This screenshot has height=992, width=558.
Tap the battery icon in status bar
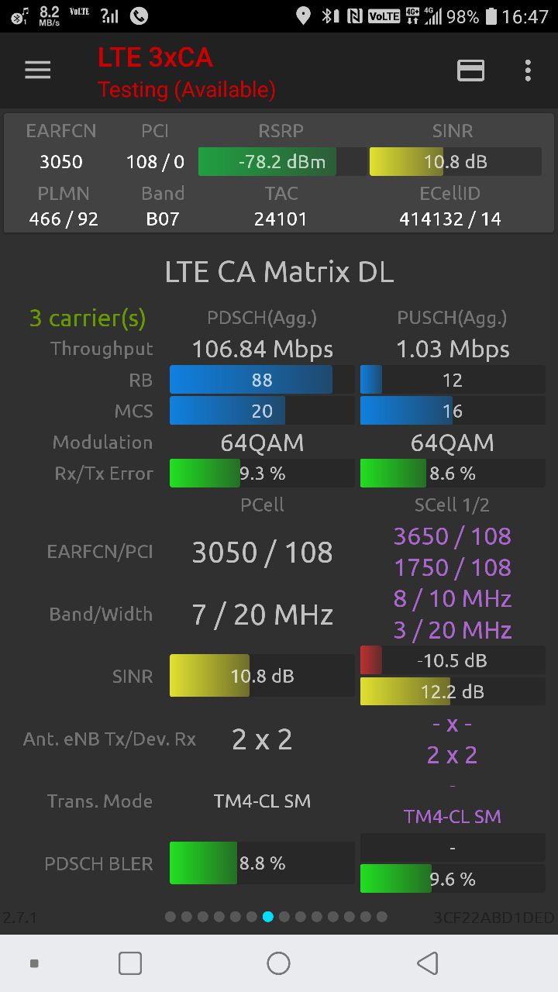[490, 15]
